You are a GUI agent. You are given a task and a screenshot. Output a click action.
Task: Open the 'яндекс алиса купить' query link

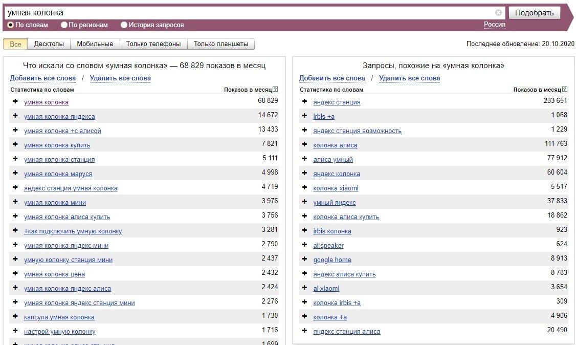click(345, 274)
